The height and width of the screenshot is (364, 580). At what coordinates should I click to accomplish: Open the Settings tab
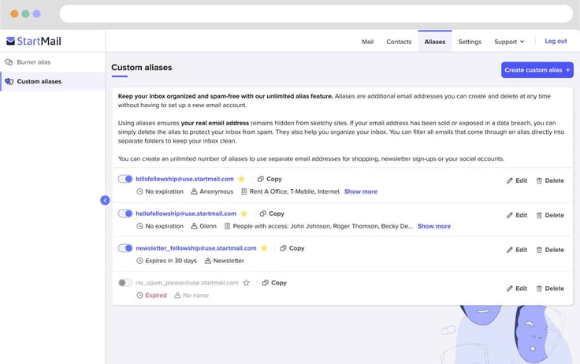(x=470, y=42)
